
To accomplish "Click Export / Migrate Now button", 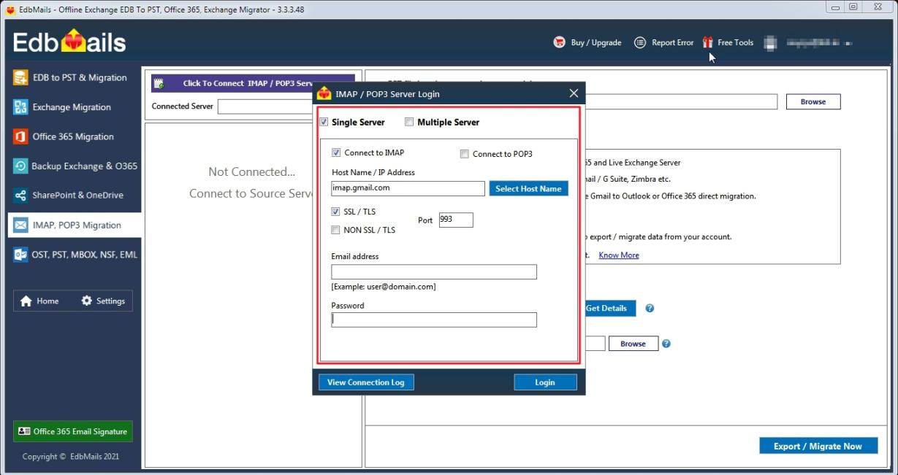I will (x=818, y=446).
